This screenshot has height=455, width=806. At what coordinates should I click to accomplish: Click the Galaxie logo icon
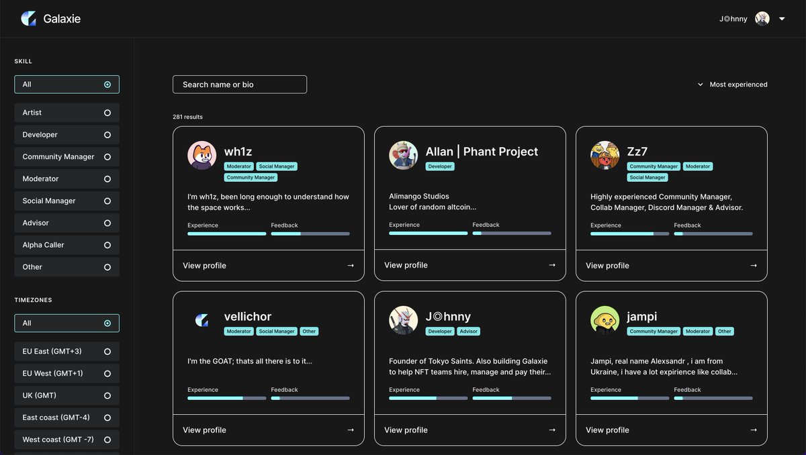point(28,19)
